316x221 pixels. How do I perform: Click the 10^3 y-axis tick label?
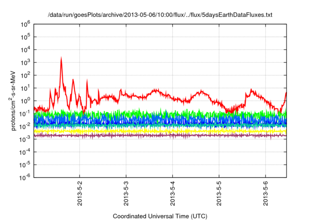(x=25, y=62)
